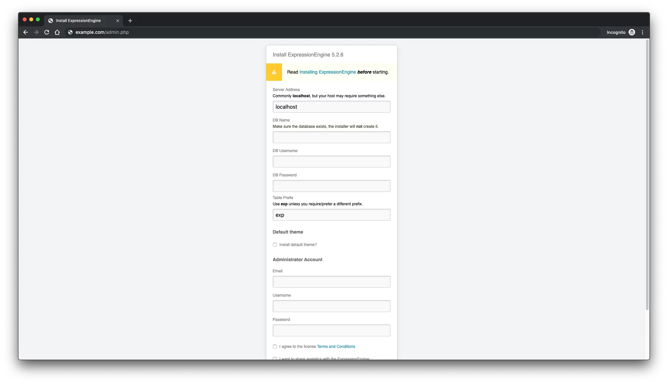The image size is (668, 384).
Task: Click the Incognito label text
Action: pos(616,32)
